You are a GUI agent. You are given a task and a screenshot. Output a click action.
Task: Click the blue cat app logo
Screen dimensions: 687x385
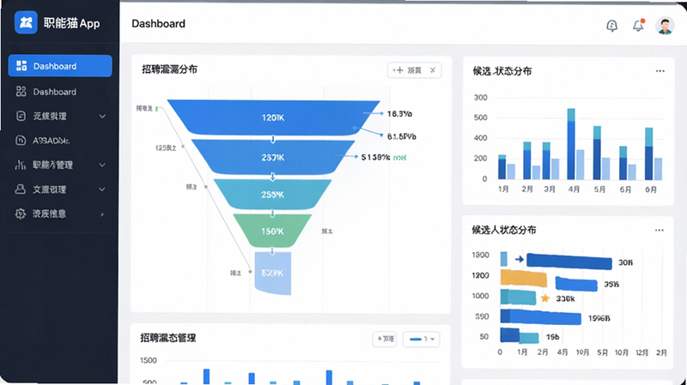tap(26, 22)
